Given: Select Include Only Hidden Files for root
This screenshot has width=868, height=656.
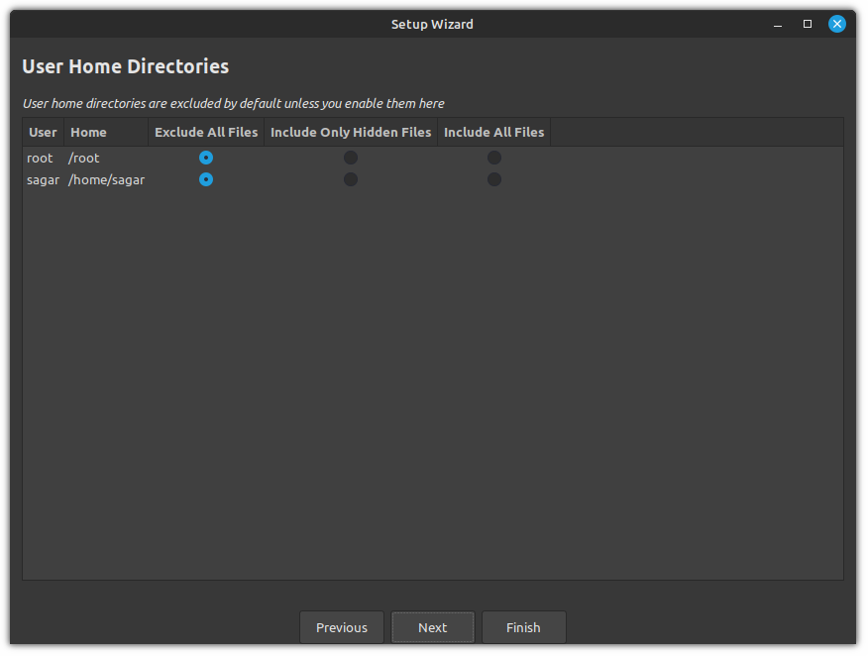Looking at the screenshot, I should coord(351,158).
